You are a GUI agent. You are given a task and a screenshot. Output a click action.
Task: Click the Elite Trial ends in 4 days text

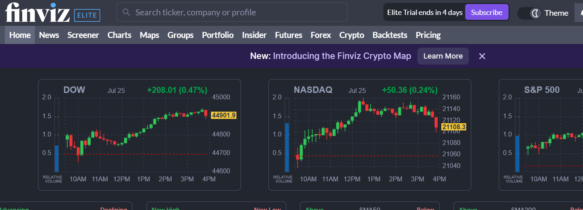(x=425, y=13)
